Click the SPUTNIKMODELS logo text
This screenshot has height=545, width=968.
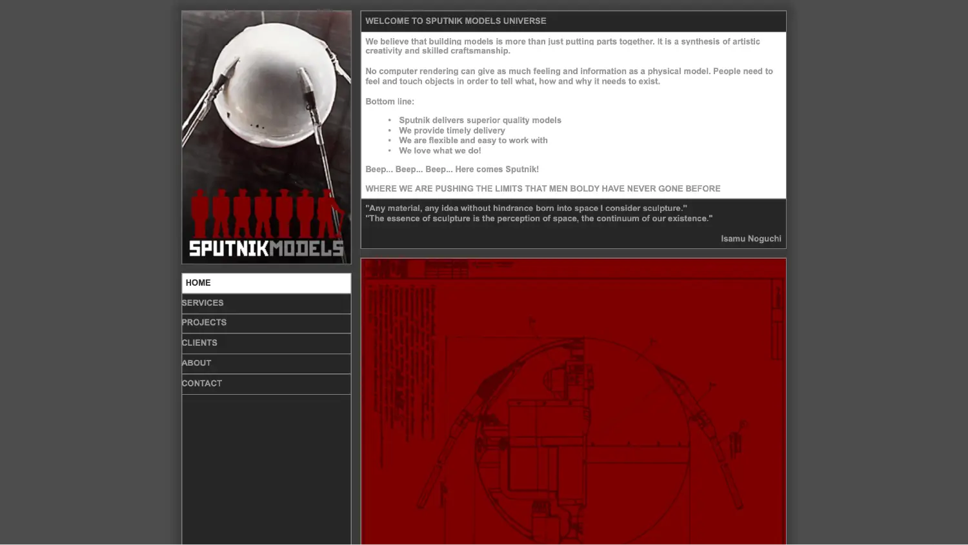[266, 248]
